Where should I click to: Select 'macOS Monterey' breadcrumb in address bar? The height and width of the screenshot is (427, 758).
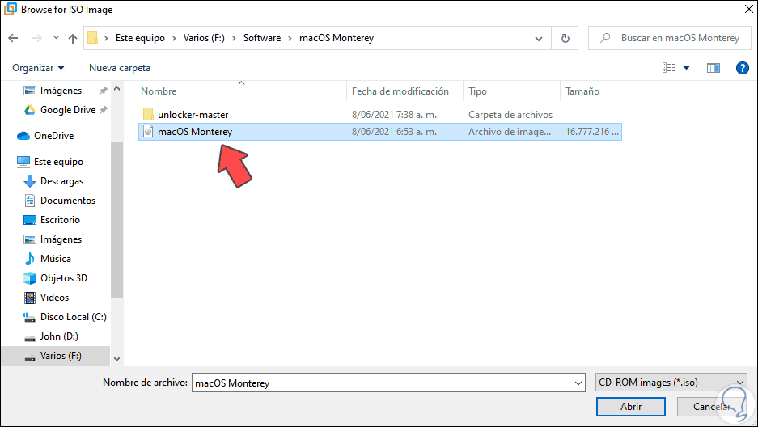(337, 38)
